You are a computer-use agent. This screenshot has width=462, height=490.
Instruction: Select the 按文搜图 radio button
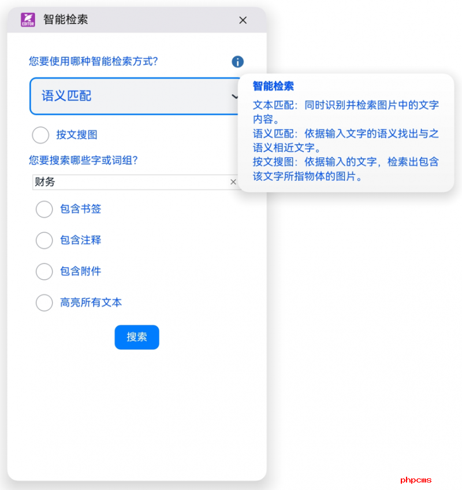point(41,135)
